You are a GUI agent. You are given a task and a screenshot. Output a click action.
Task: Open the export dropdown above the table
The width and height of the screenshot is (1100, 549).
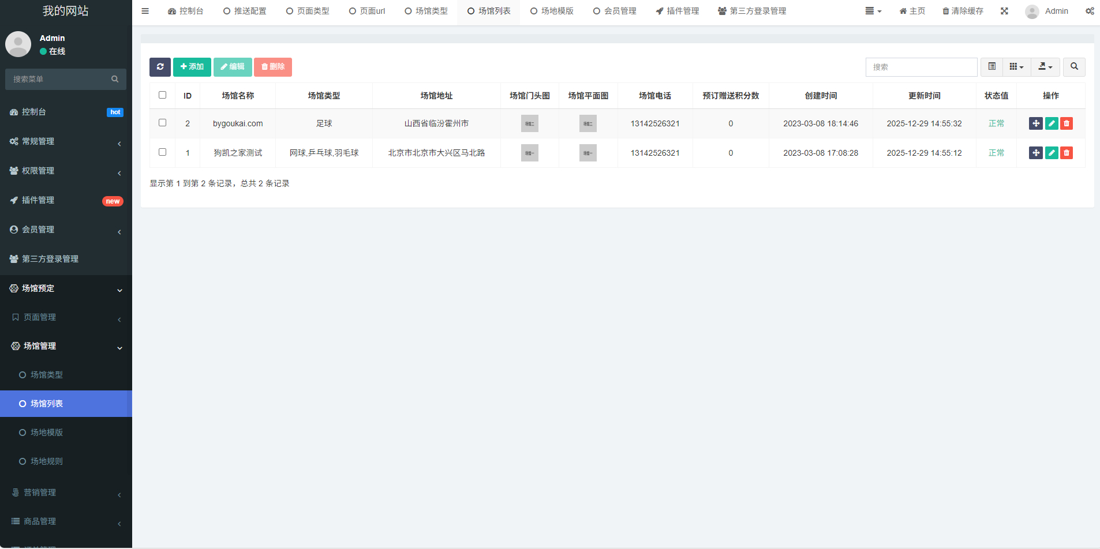1044,67
